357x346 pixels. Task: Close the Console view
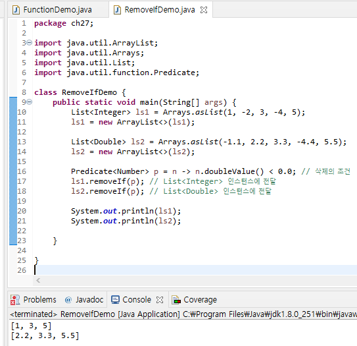click(x=160, y=300)
